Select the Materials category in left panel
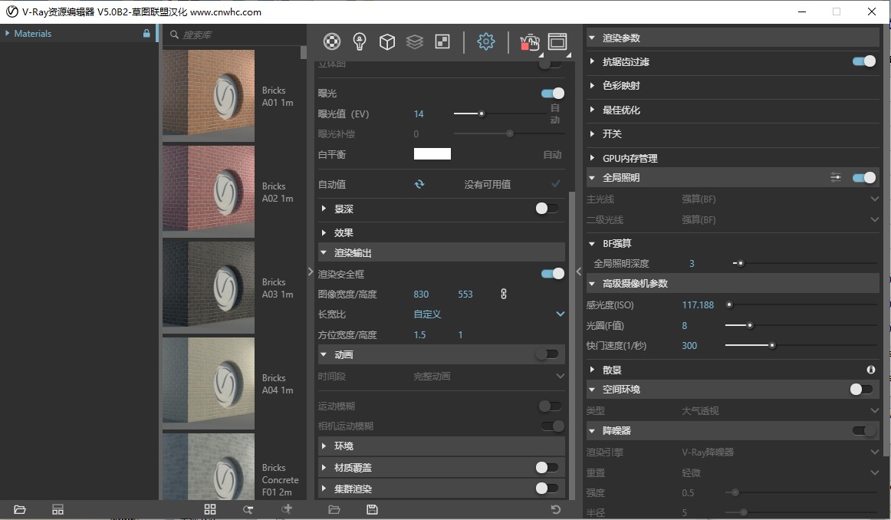This screenshot has height=520, width=891. [x=33, y=34]
